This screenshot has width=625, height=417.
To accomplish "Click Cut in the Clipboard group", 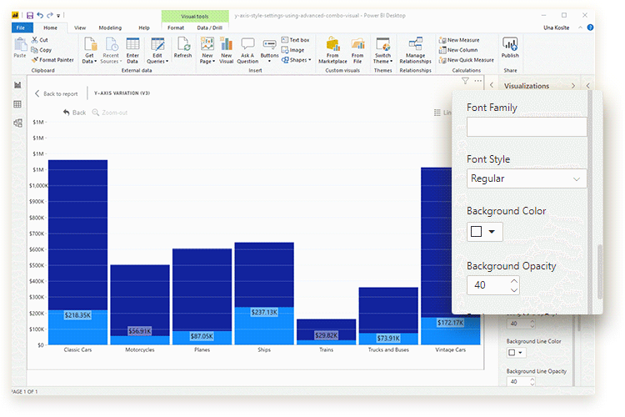I will (x=40, y=40).
